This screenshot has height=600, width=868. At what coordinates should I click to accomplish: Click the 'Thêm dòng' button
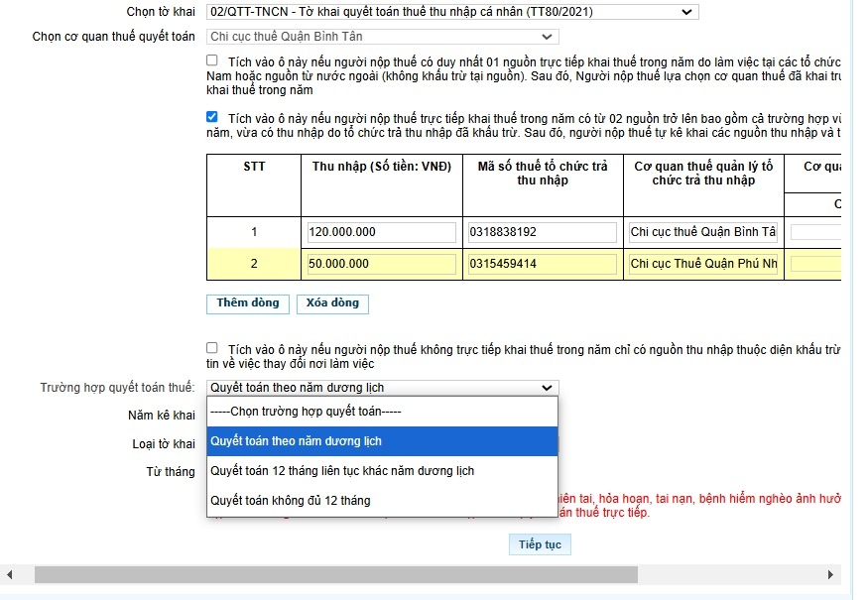(x=248, y=303)
